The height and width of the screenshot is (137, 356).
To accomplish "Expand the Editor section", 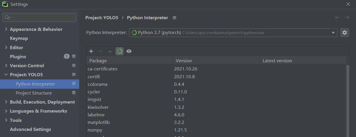I will (x=6, y=47).
